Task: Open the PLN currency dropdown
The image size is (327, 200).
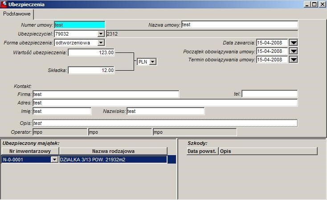Action: [x=153, y=62]
